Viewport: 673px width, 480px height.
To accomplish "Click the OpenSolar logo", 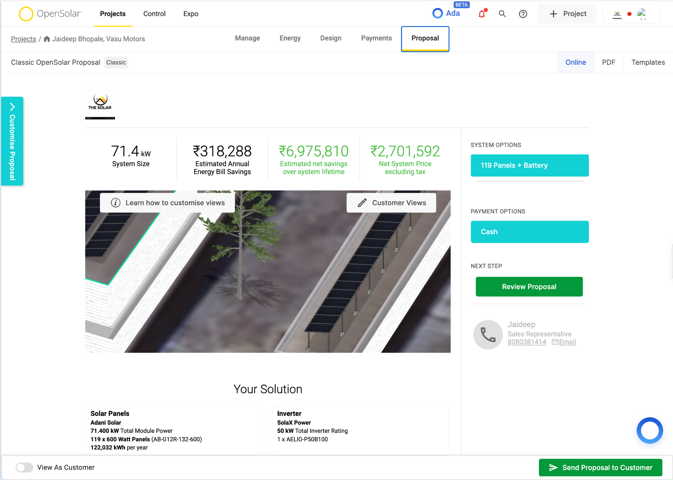I will [x=50, y=14].
